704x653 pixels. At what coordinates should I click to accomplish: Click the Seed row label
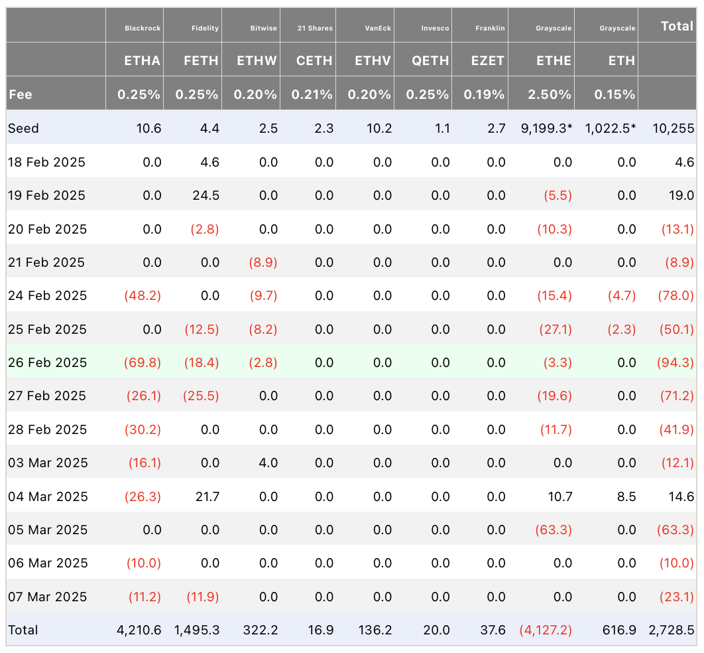(x=23, y=128)
